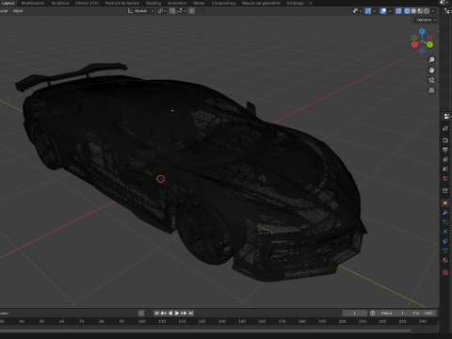
Task: Open the Particles properties tab
Action: click(445, 222)
